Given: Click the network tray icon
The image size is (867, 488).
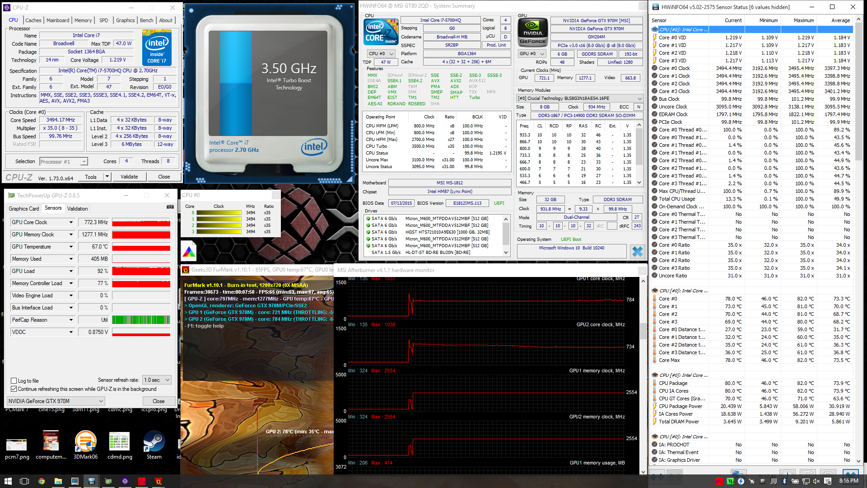Looking at the screenshot, I should pos(806,481).
